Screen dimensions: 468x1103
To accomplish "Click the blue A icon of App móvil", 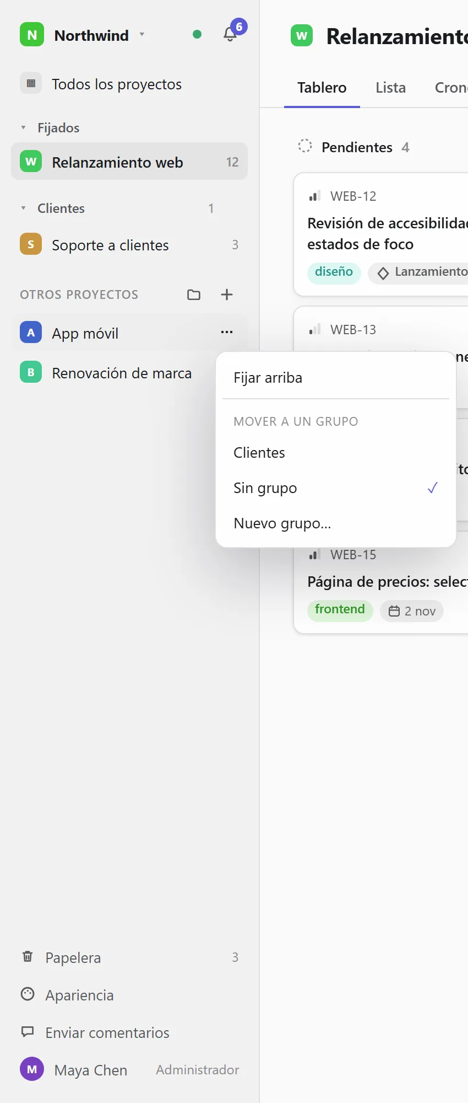I will pyautogui.click(x=31, y=333).
